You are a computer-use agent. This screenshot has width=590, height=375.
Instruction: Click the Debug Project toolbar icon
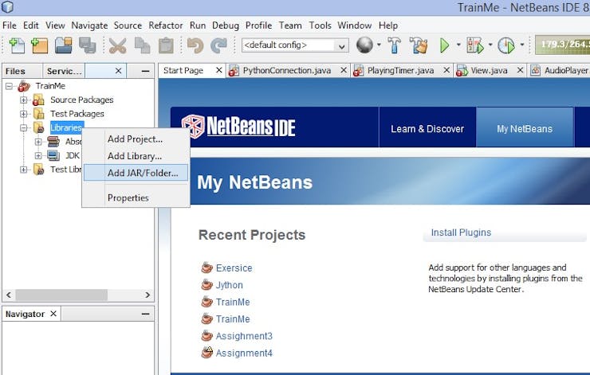click(x=475, y=46)
